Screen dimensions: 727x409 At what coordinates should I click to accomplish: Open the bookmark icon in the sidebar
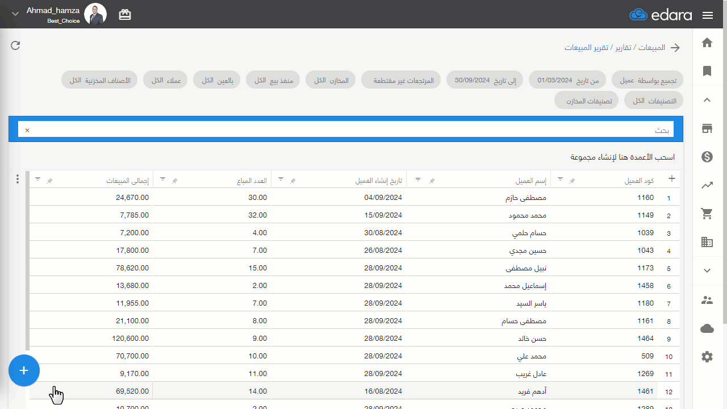click(707, 71)
